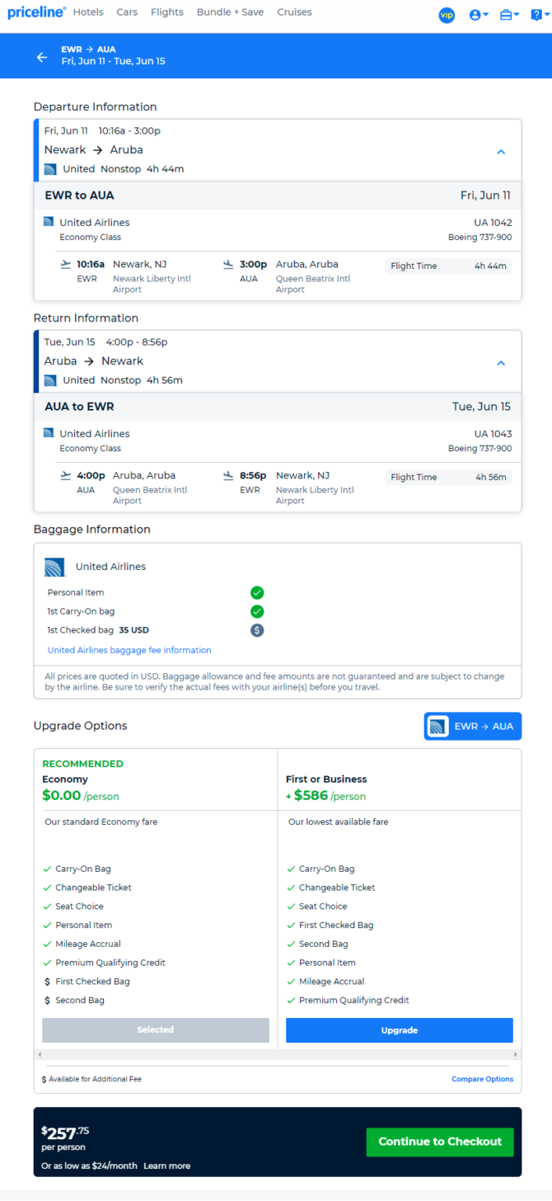Viewport: 552px width, 1201px height.
Task: Open Compare Options link
Action: [x=482, y=1079]
